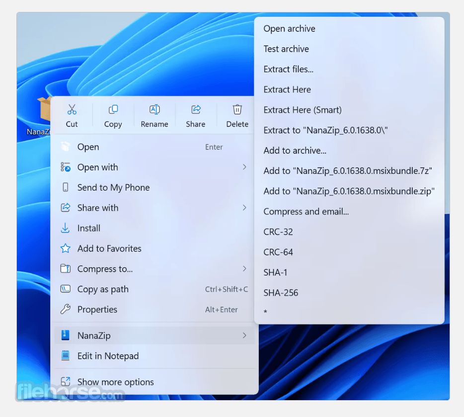
Task: Click the Install label
Action: point(89,228)
